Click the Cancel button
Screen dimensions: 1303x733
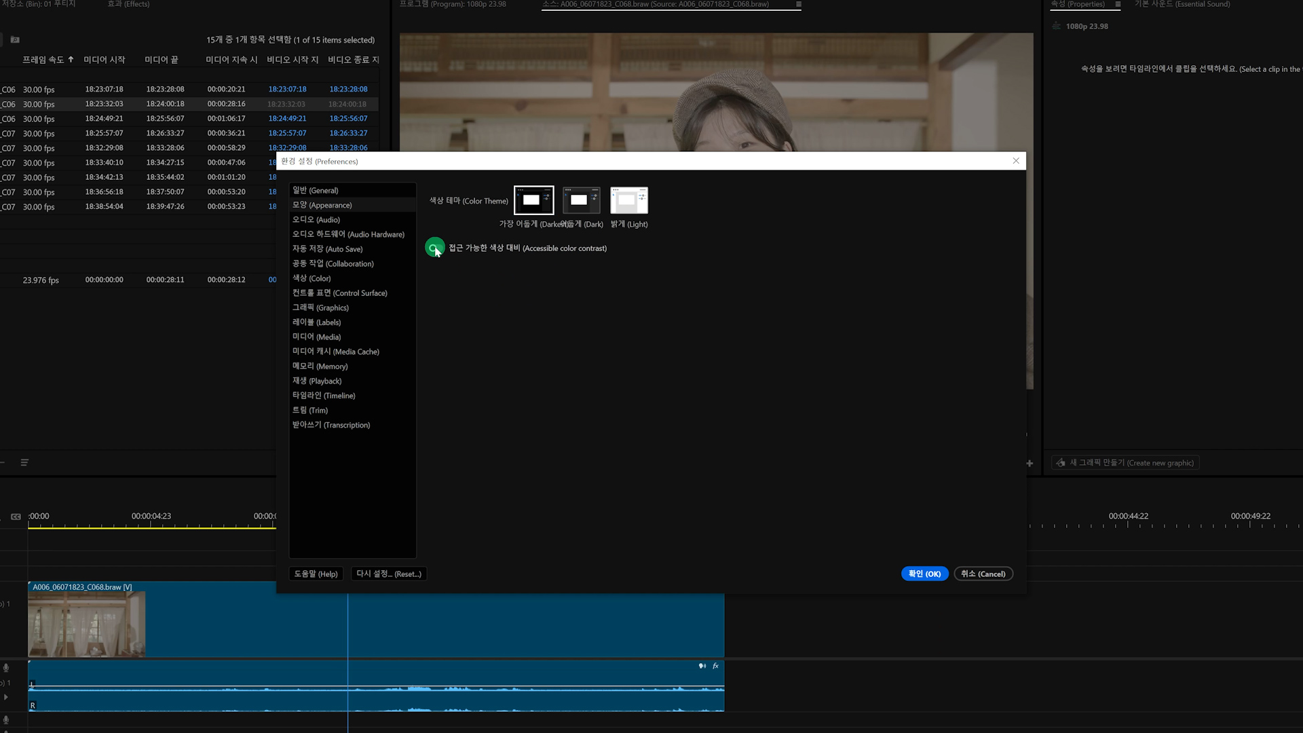tap(983, 574)
